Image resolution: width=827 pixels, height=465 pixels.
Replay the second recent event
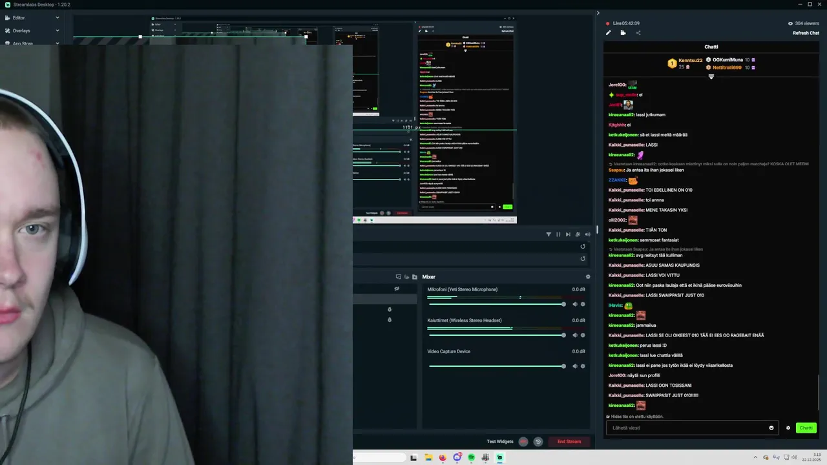pyautogui.click(x=583, y=258)
